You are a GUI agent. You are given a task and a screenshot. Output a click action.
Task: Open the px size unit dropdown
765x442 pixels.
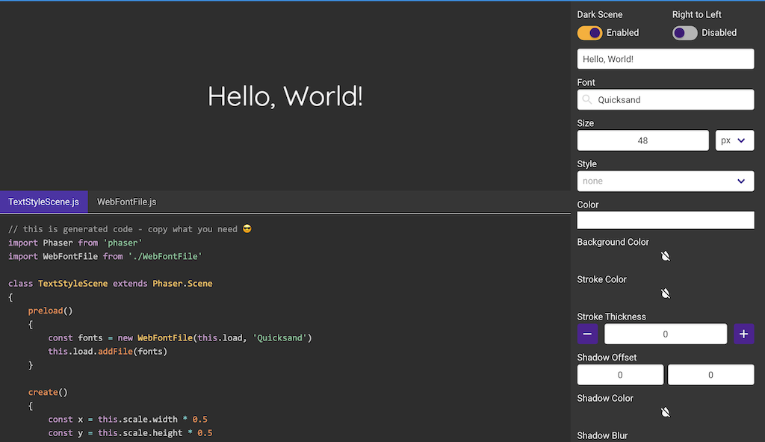[734, 140]
